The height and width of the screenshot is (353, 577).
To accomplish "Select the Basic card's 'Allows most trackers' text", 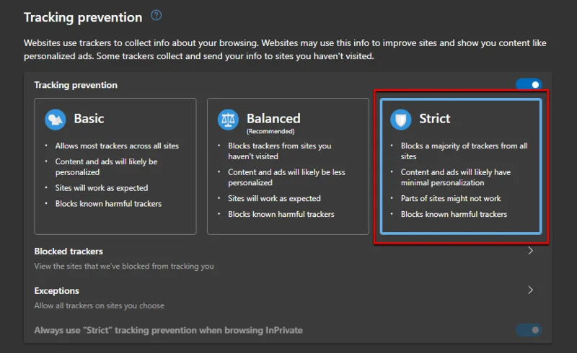I will point(117,146).
